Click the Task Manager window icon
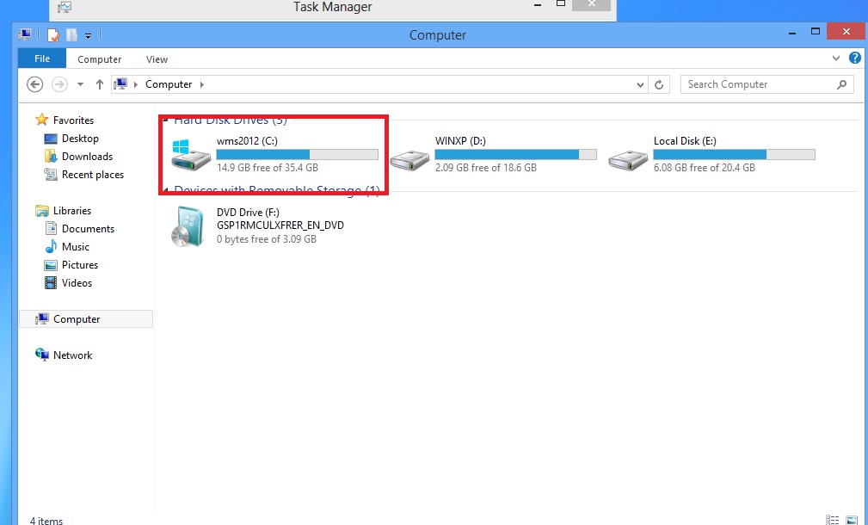 coord(65,7)
